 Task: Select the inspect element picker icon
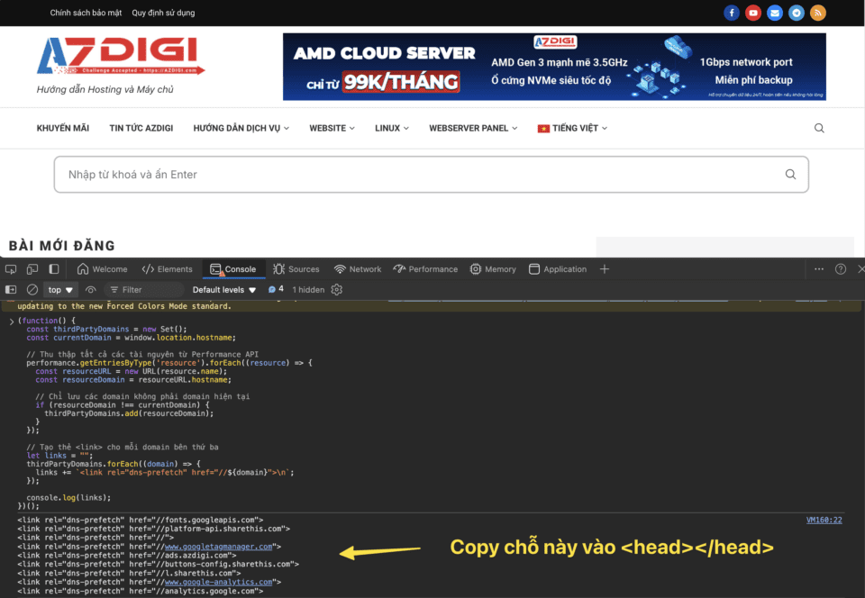(11, 269)
